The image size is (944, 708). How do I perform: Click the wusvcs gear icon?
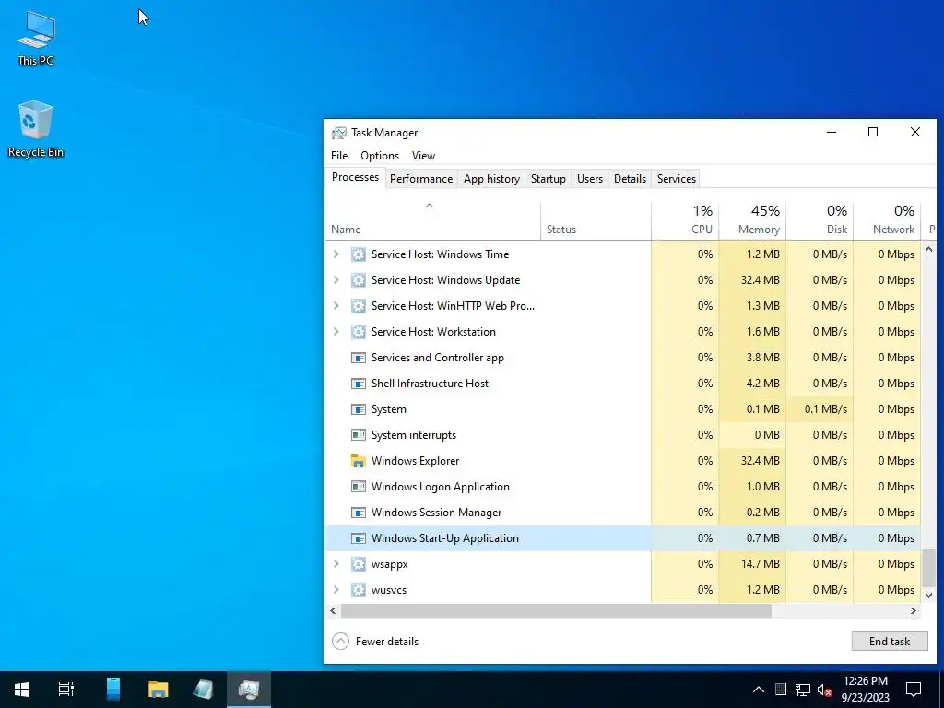pos(359,590)
